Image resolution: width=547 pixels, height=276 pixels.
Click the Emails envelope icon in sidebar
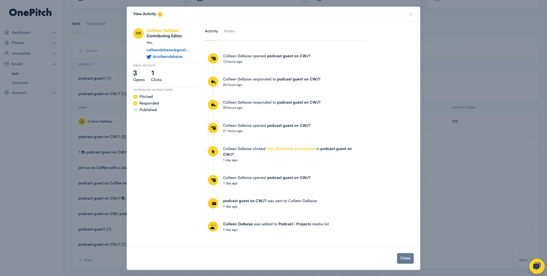click(x=7, y=64)
